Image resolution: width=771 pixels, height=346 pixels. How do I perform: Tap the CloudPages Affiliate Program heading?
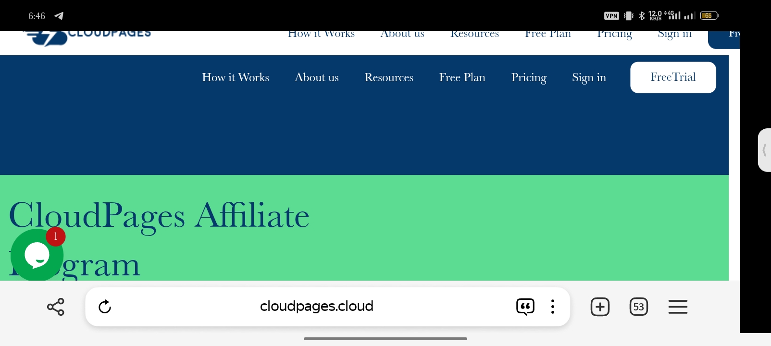tap(159, 239)
